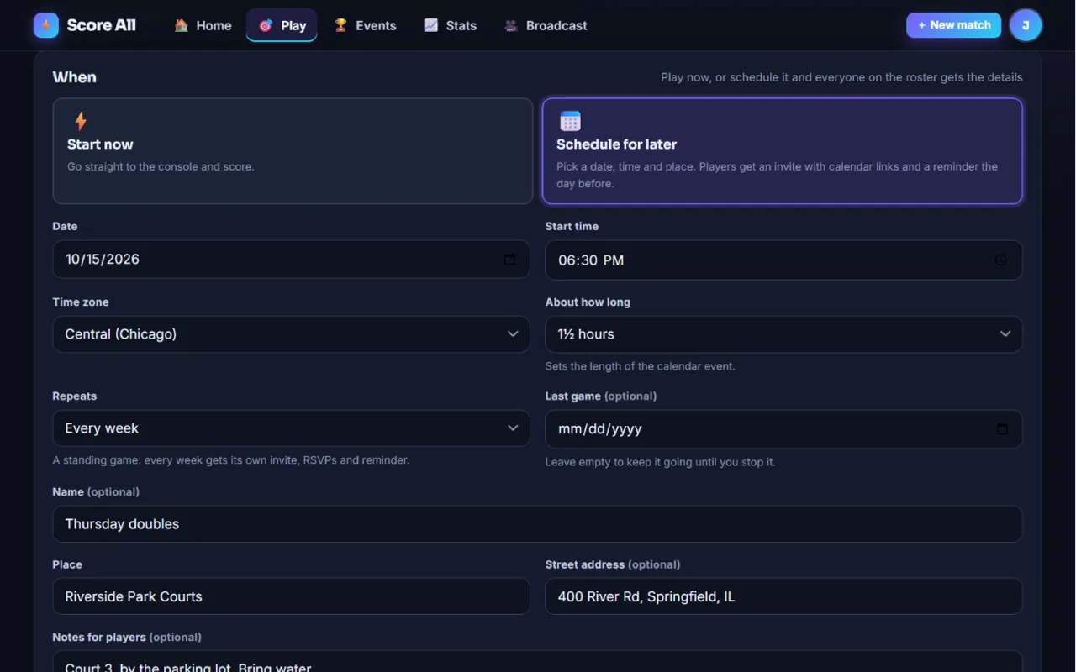Open the Date field calendar picker icon
The width and height of the screenshot is (1076, 672).
point(509,260)
